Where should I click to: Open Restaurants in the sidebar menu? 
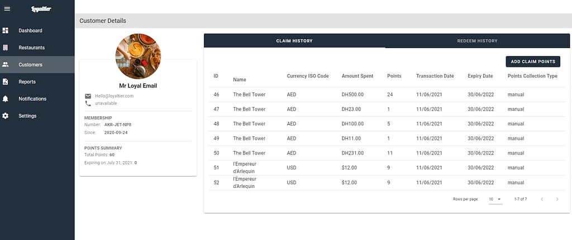point(31,48)
